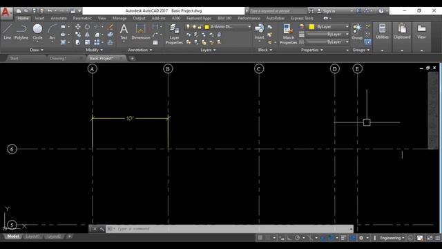Select the Circle tool
442x249 pixels.
tap(37, 32)
